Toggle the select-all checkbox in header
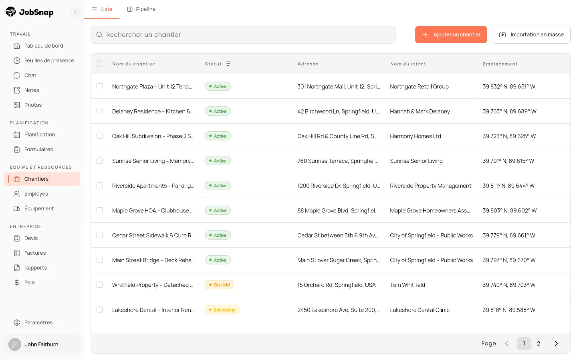The width and height of the screenshot is (577, 360). pos(99,64)
